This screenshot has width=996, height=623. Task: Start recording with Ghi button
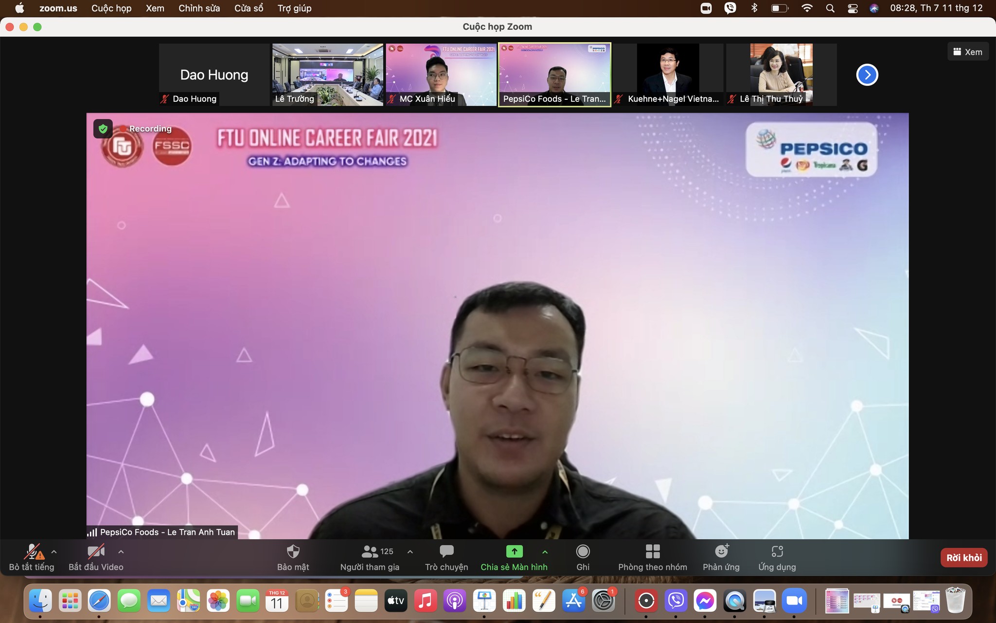[x=583, y=557]
